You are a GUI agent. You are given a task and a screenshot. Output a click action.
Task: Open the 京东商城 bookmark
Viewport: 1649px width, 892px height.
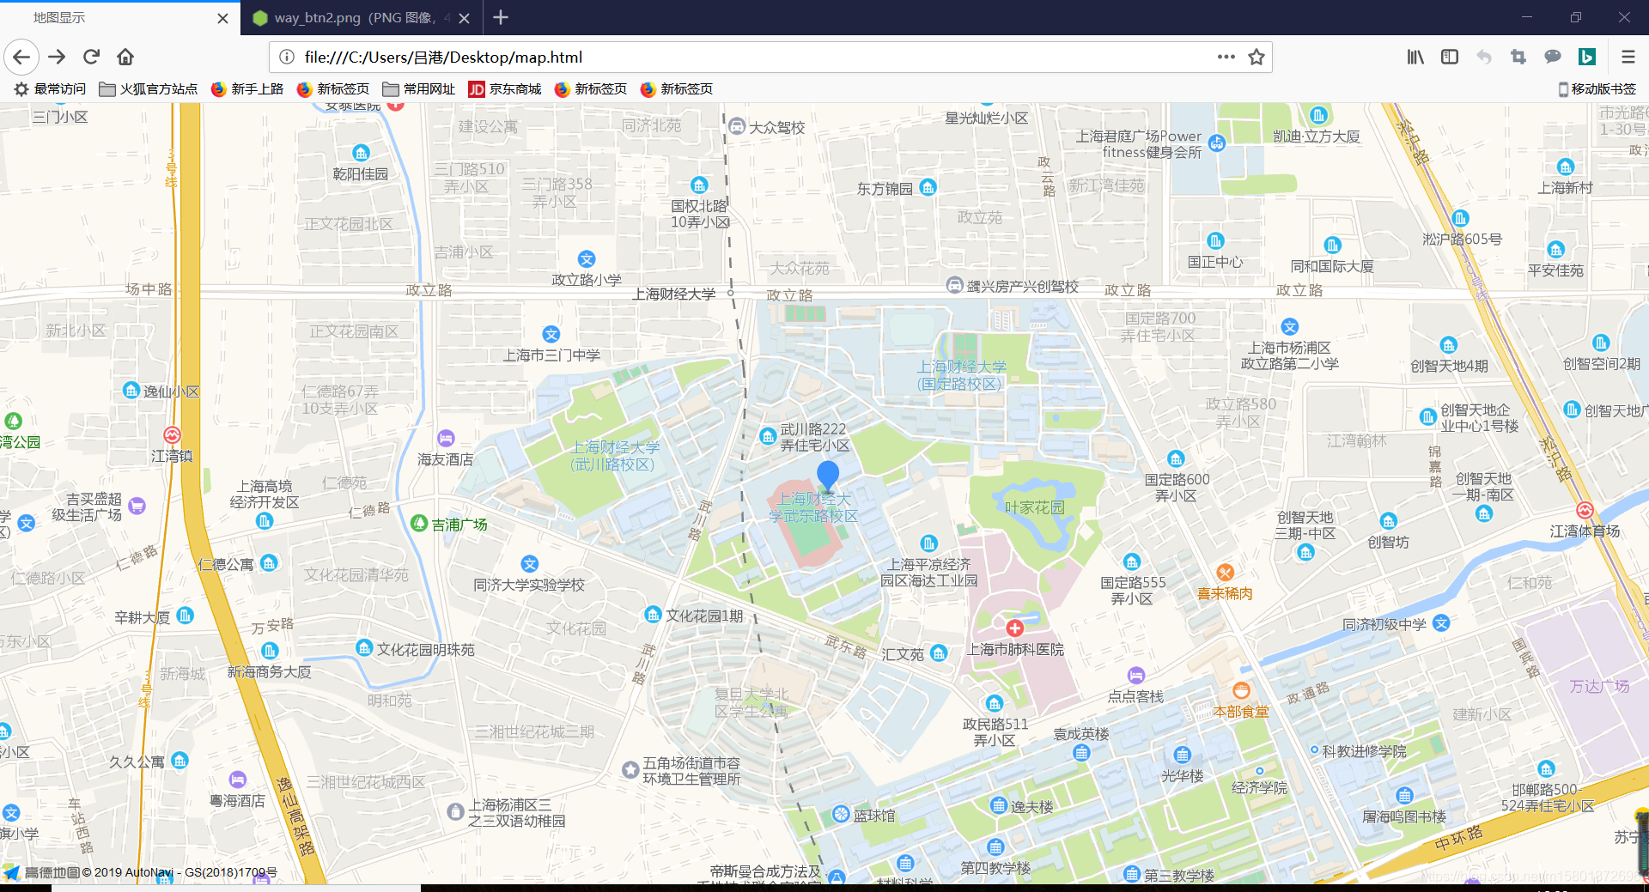[505, 89]
